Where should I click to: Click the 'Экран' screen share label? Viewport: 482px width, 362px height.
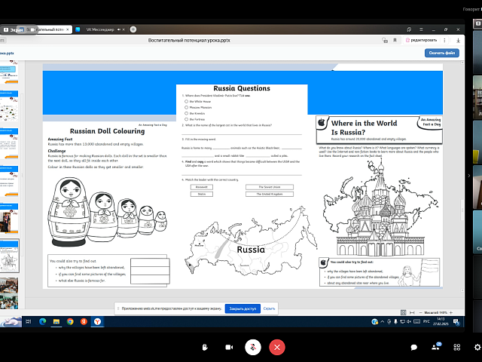tap(14, 30)
